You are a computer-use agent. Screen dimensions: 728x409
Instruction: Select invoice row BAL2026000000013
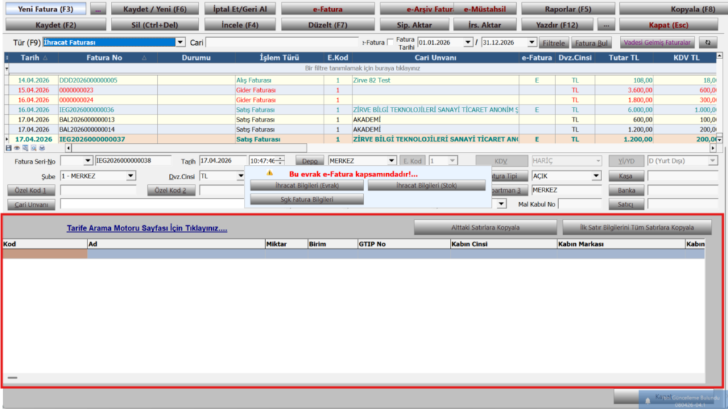point(362,119)
